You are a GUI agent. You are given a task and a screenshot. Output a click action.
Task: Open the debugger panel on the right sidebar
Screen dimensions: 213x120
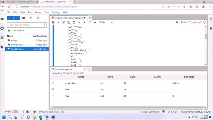coord(211,28)
